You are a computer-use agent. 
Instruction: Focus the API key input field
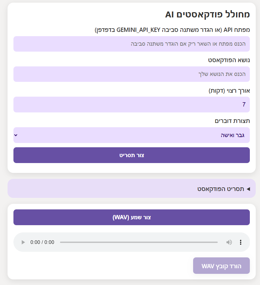click(x=131, y=44)
